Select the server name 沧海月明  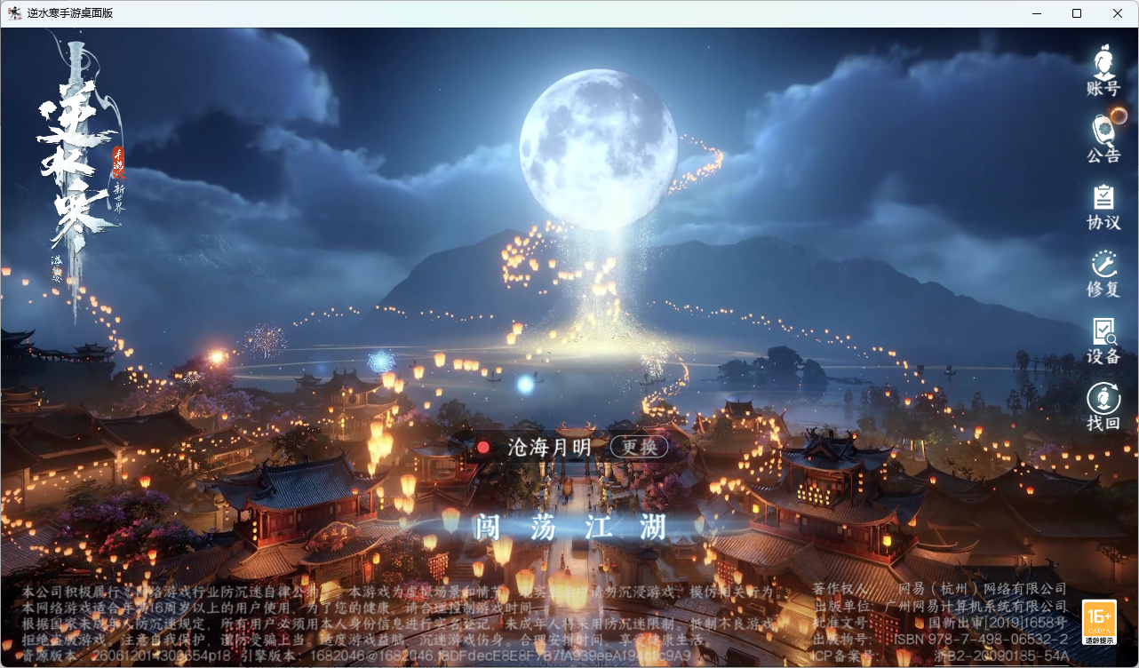[x=549, y=447]
